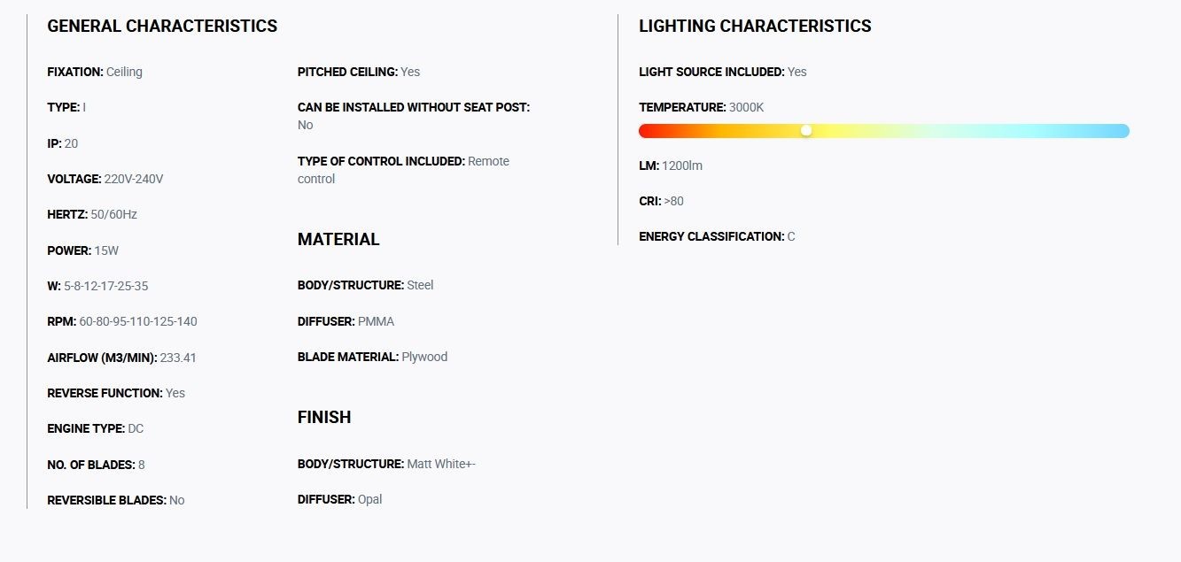Click the Engine Type: DC entry
This screenshot has height=562, width=1181.
(95, 428)
